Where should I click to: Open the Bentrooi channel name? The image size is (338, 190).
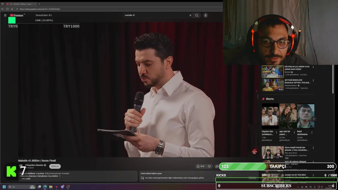[287, 72]
